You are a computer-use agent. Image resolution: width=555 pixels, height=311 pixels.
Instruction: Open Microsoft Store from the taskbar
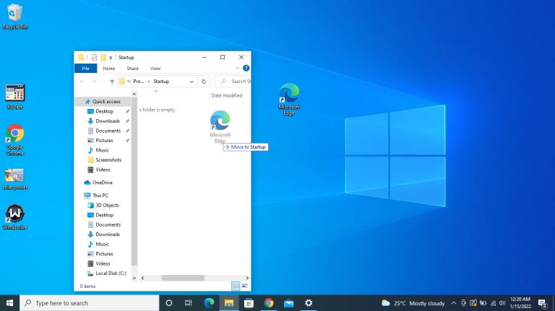tap(249, 303)
